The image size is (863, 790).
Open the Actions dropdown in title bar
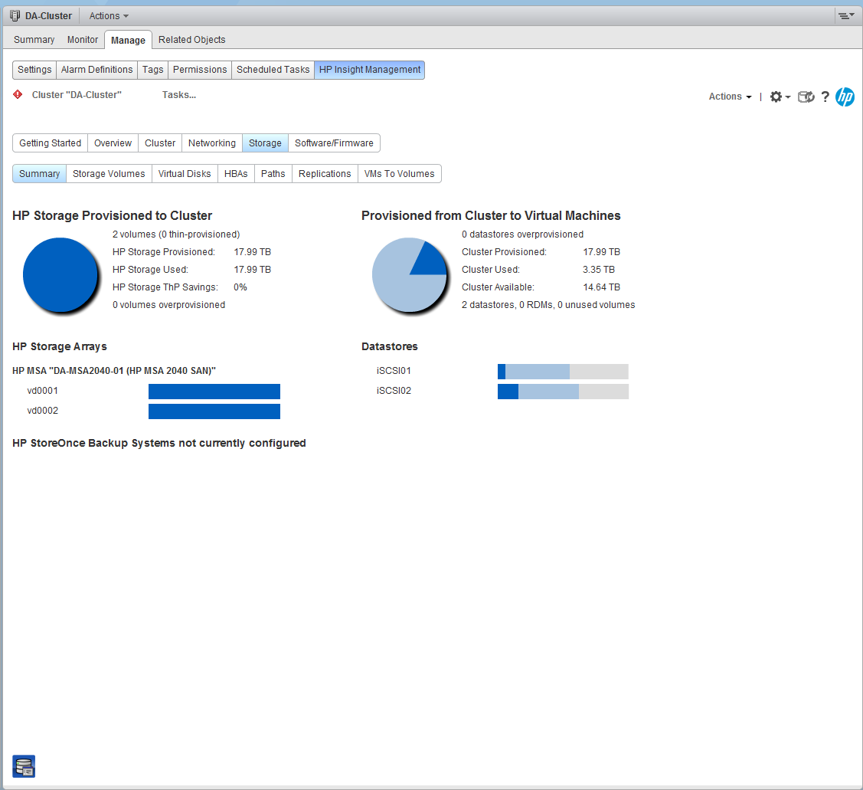[109, 16]
